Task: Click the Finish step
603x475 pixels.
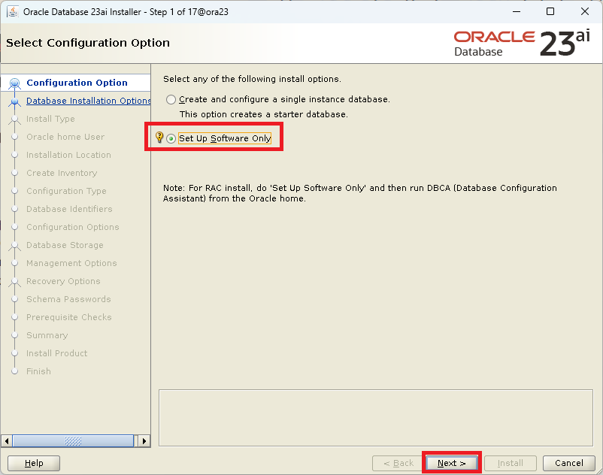Action: click(x=38, y=371)
